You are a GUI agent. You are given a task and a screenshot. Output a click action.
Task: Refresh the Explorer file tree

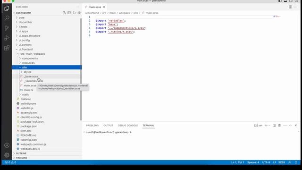[x=74, y=13]
